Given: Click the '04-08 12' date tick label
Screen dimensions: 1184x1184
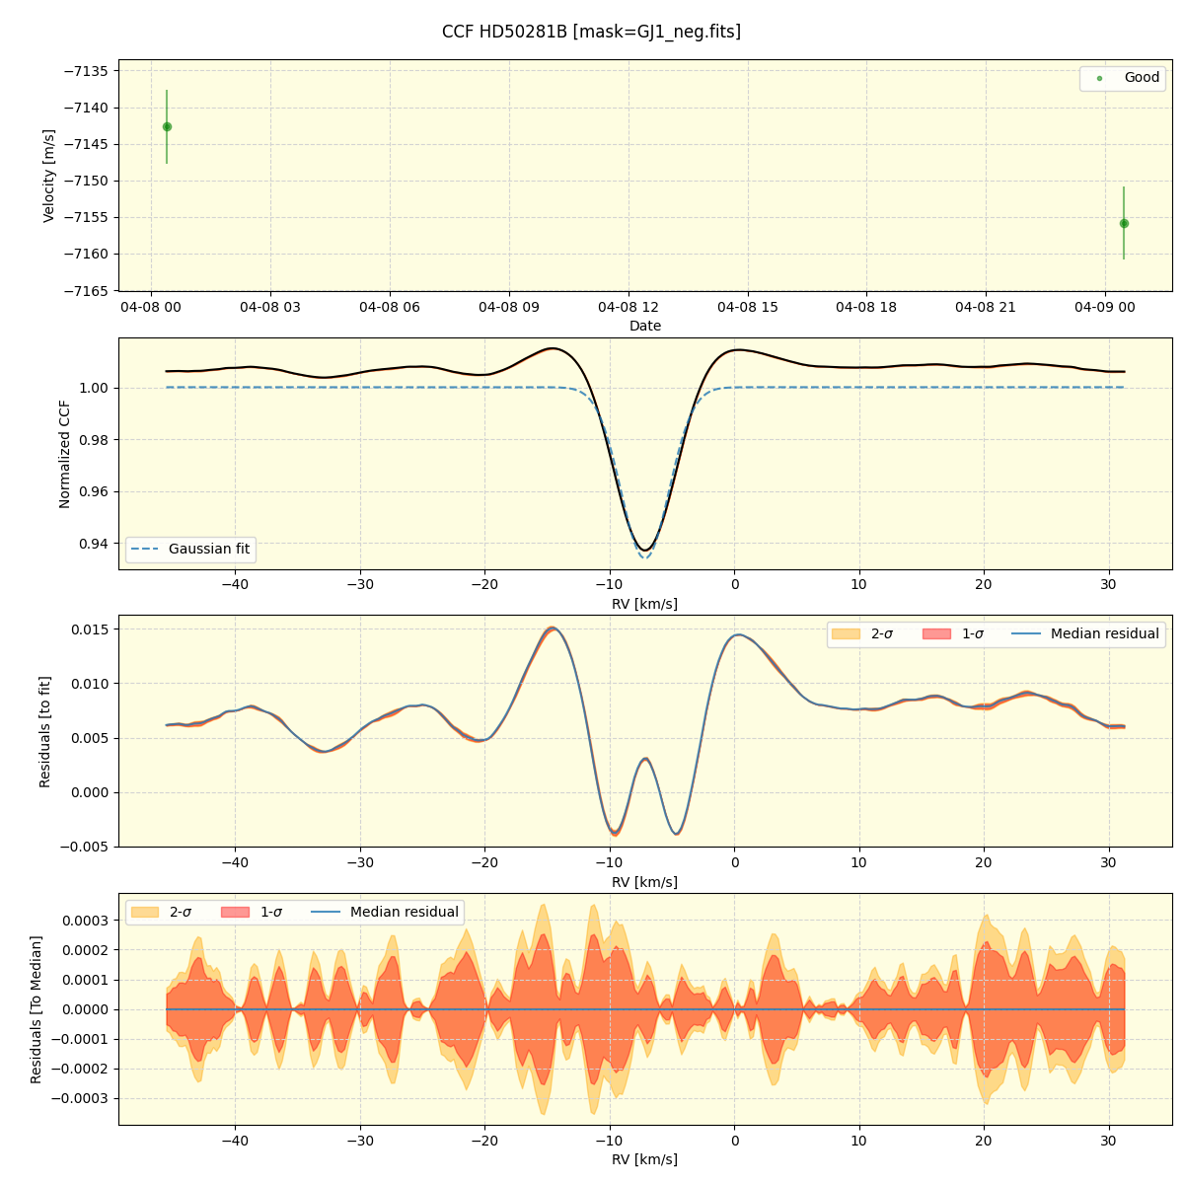Looking at the screenshot, I should pos(629,307).
